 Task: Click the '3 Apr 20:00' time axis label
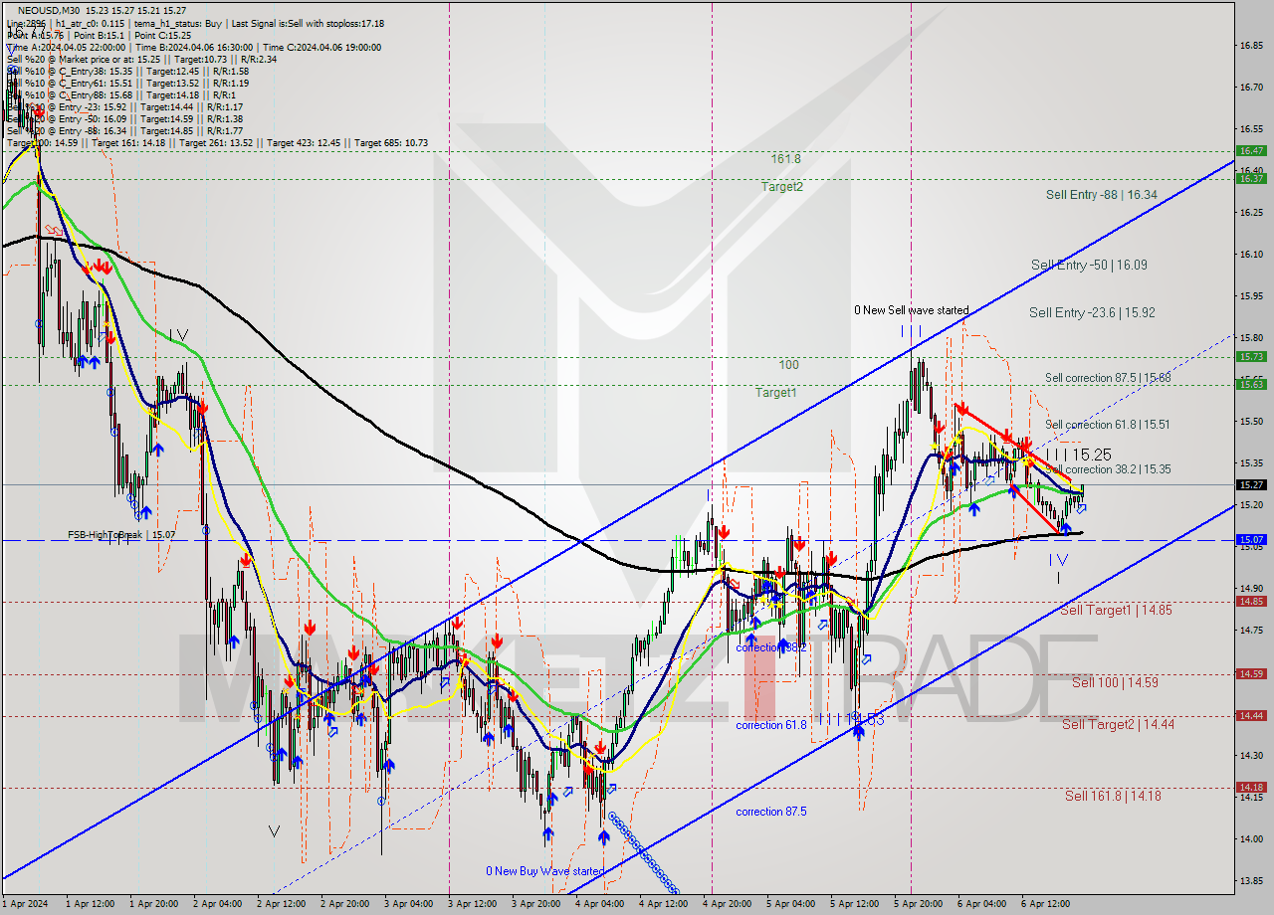click(536, 904)
